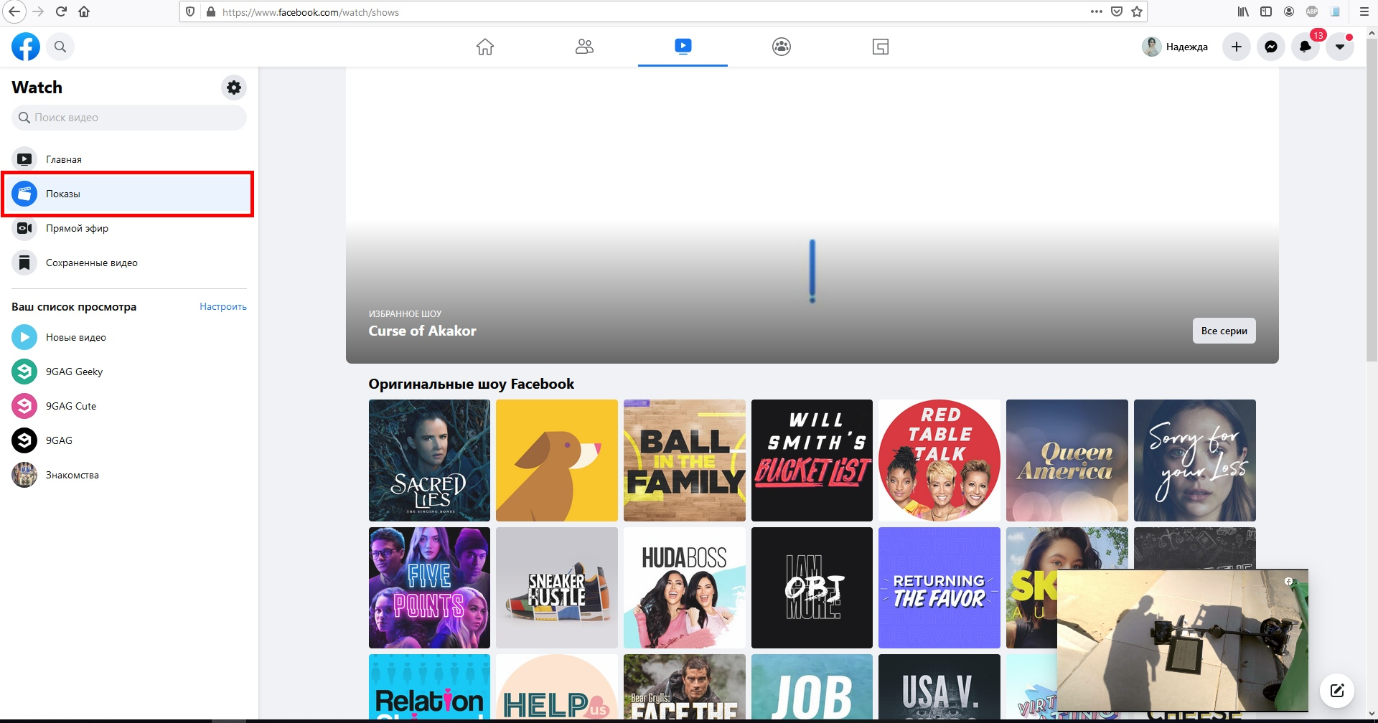
Task: Open the Firefox account icon
Action: [x=1289, y=11]
